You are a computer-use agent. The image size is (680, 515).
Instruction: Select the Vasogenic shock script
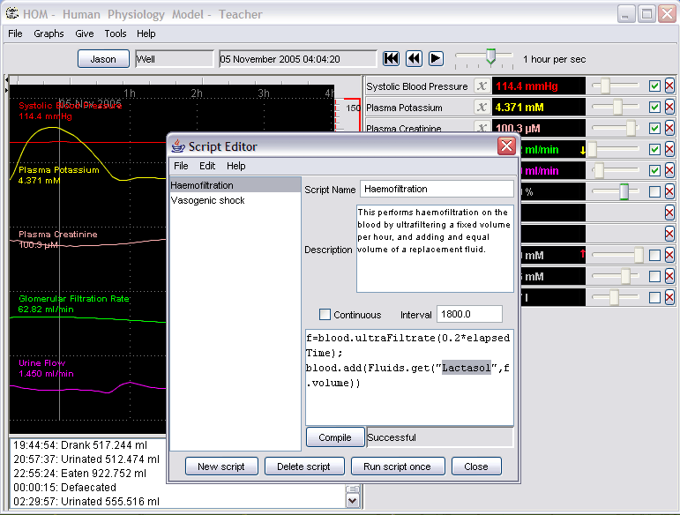coord(207,200)
